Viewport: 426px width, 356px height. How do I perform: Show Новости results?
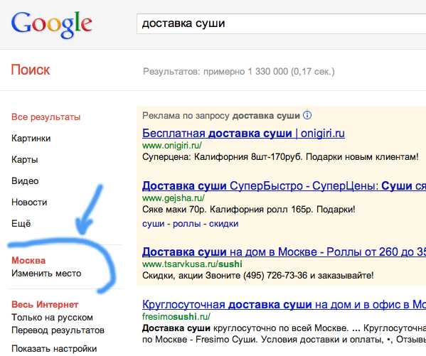coord(29,203)
